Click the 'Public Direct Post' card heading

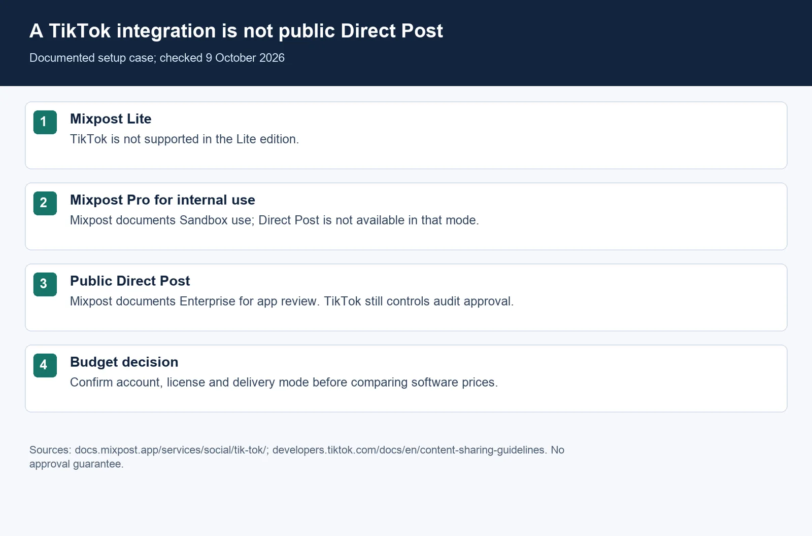tap(130, 281)
